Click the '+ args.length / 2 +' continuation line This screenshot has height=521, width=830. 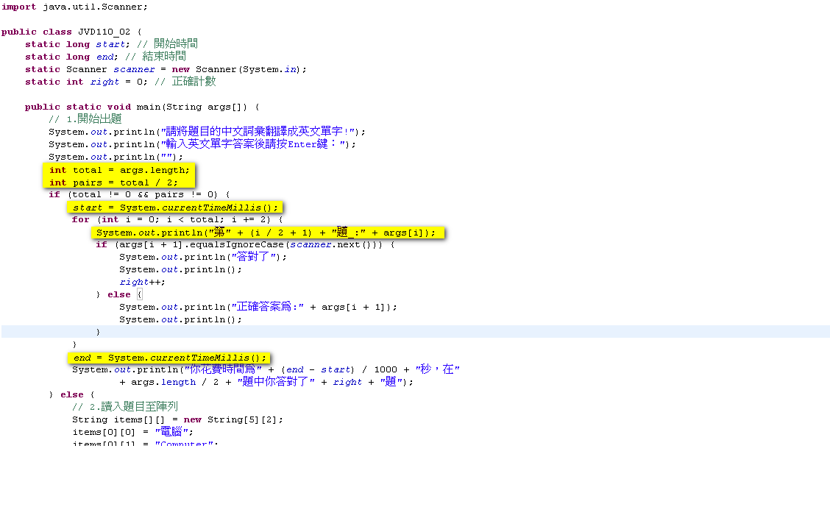tap(266, 382)
